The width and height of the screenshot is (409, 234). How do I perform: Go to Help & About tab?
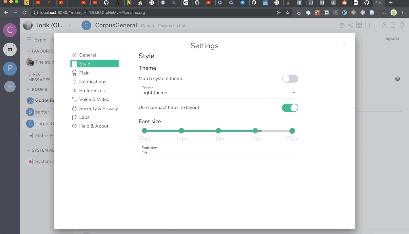(x=93, y=126)
